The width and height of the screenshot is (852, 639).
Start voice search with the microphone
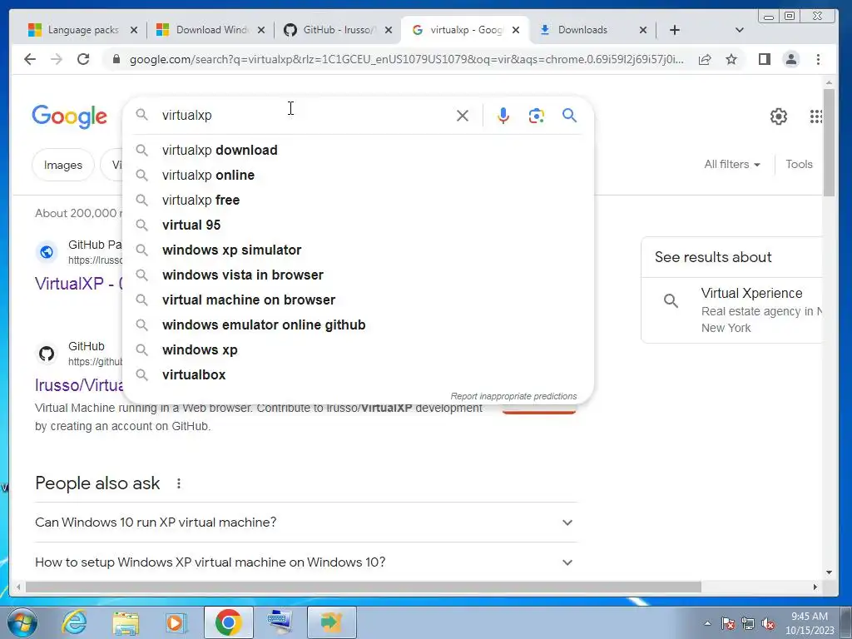click(x=503, y=116)
